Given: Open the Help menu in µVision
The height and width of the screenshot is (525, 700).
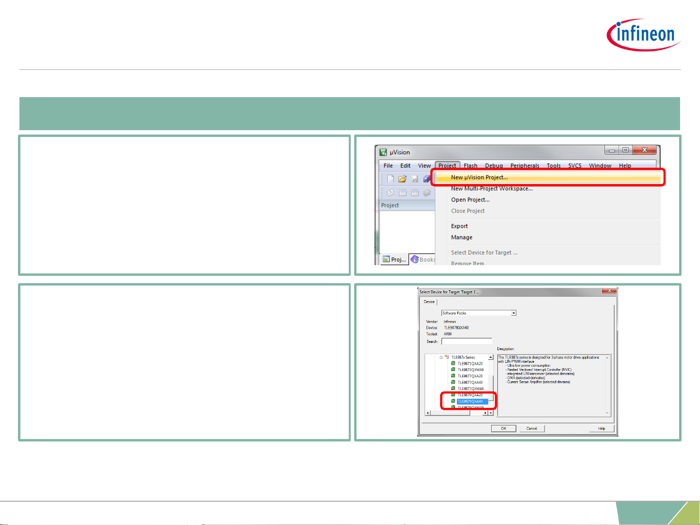Looking at the screenshot, I should click(x=625, y=166).
